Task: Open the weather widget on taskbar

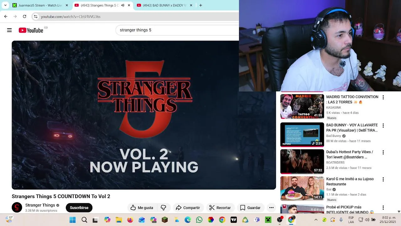Action: [9, 219]
